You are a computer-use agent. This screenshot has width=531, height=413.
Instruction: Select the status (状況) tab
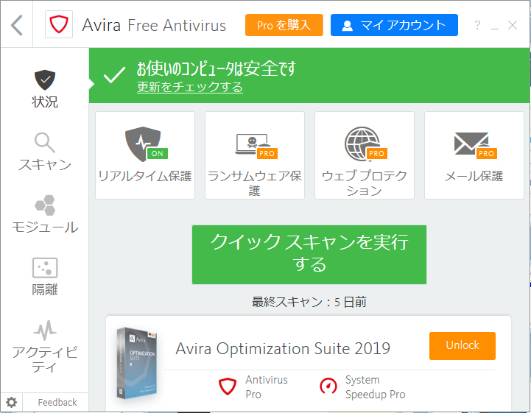[45, 89]
